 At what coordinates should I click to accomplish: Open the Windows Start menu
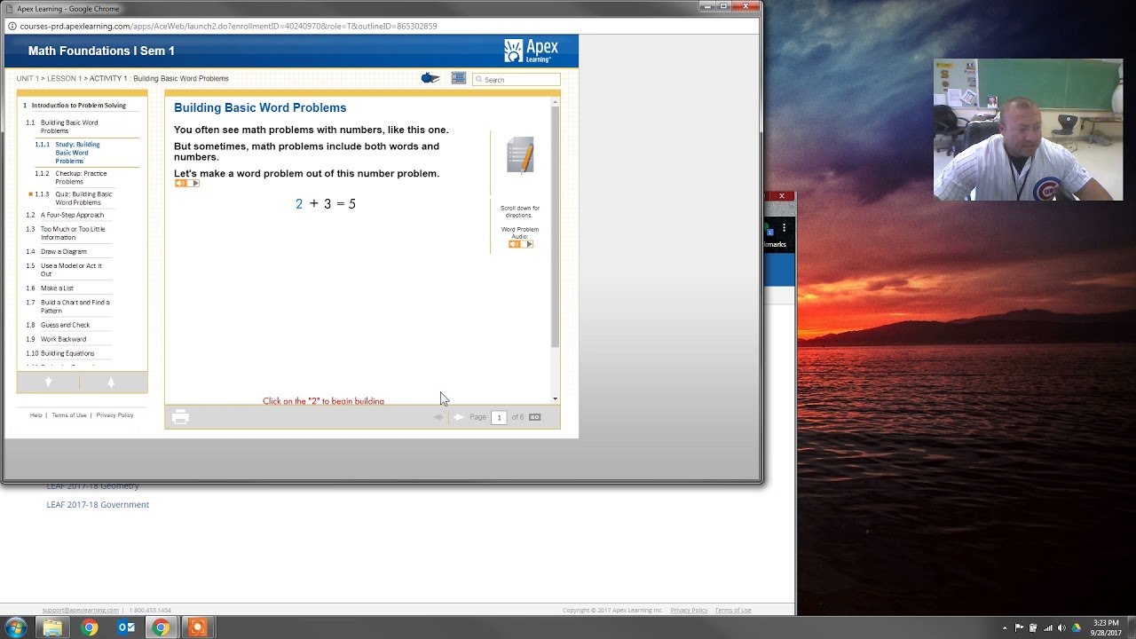tap(16, 627)
